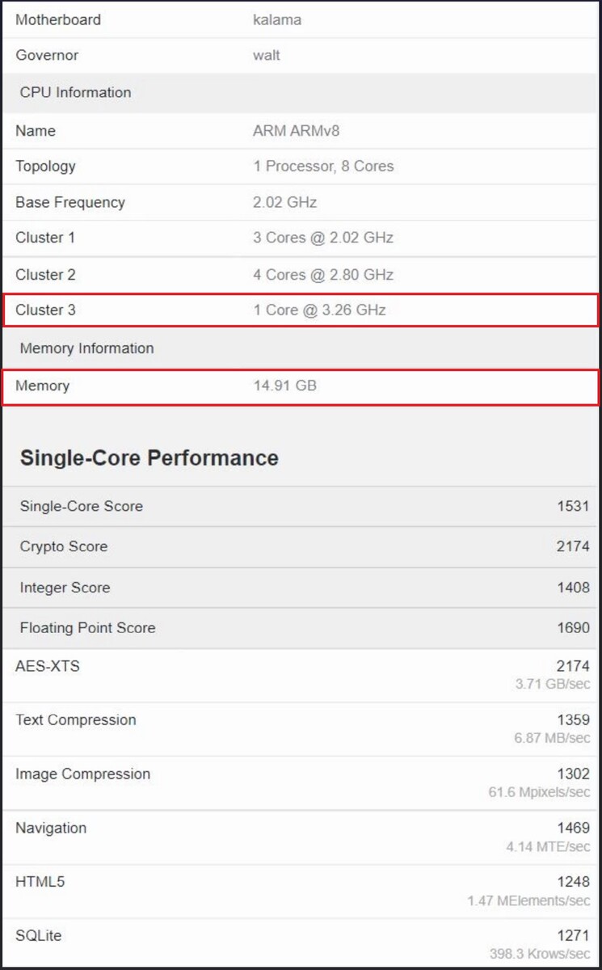Screen dimensions: 602x970
Task: Click the Topology row label
Action: tap(45, 167)
